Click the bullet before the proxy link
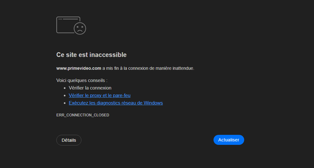 coord(64,95)
